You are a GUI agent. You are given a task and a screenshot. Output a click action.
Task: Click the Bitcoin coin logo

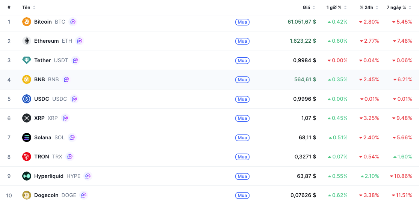coord(27,22)
